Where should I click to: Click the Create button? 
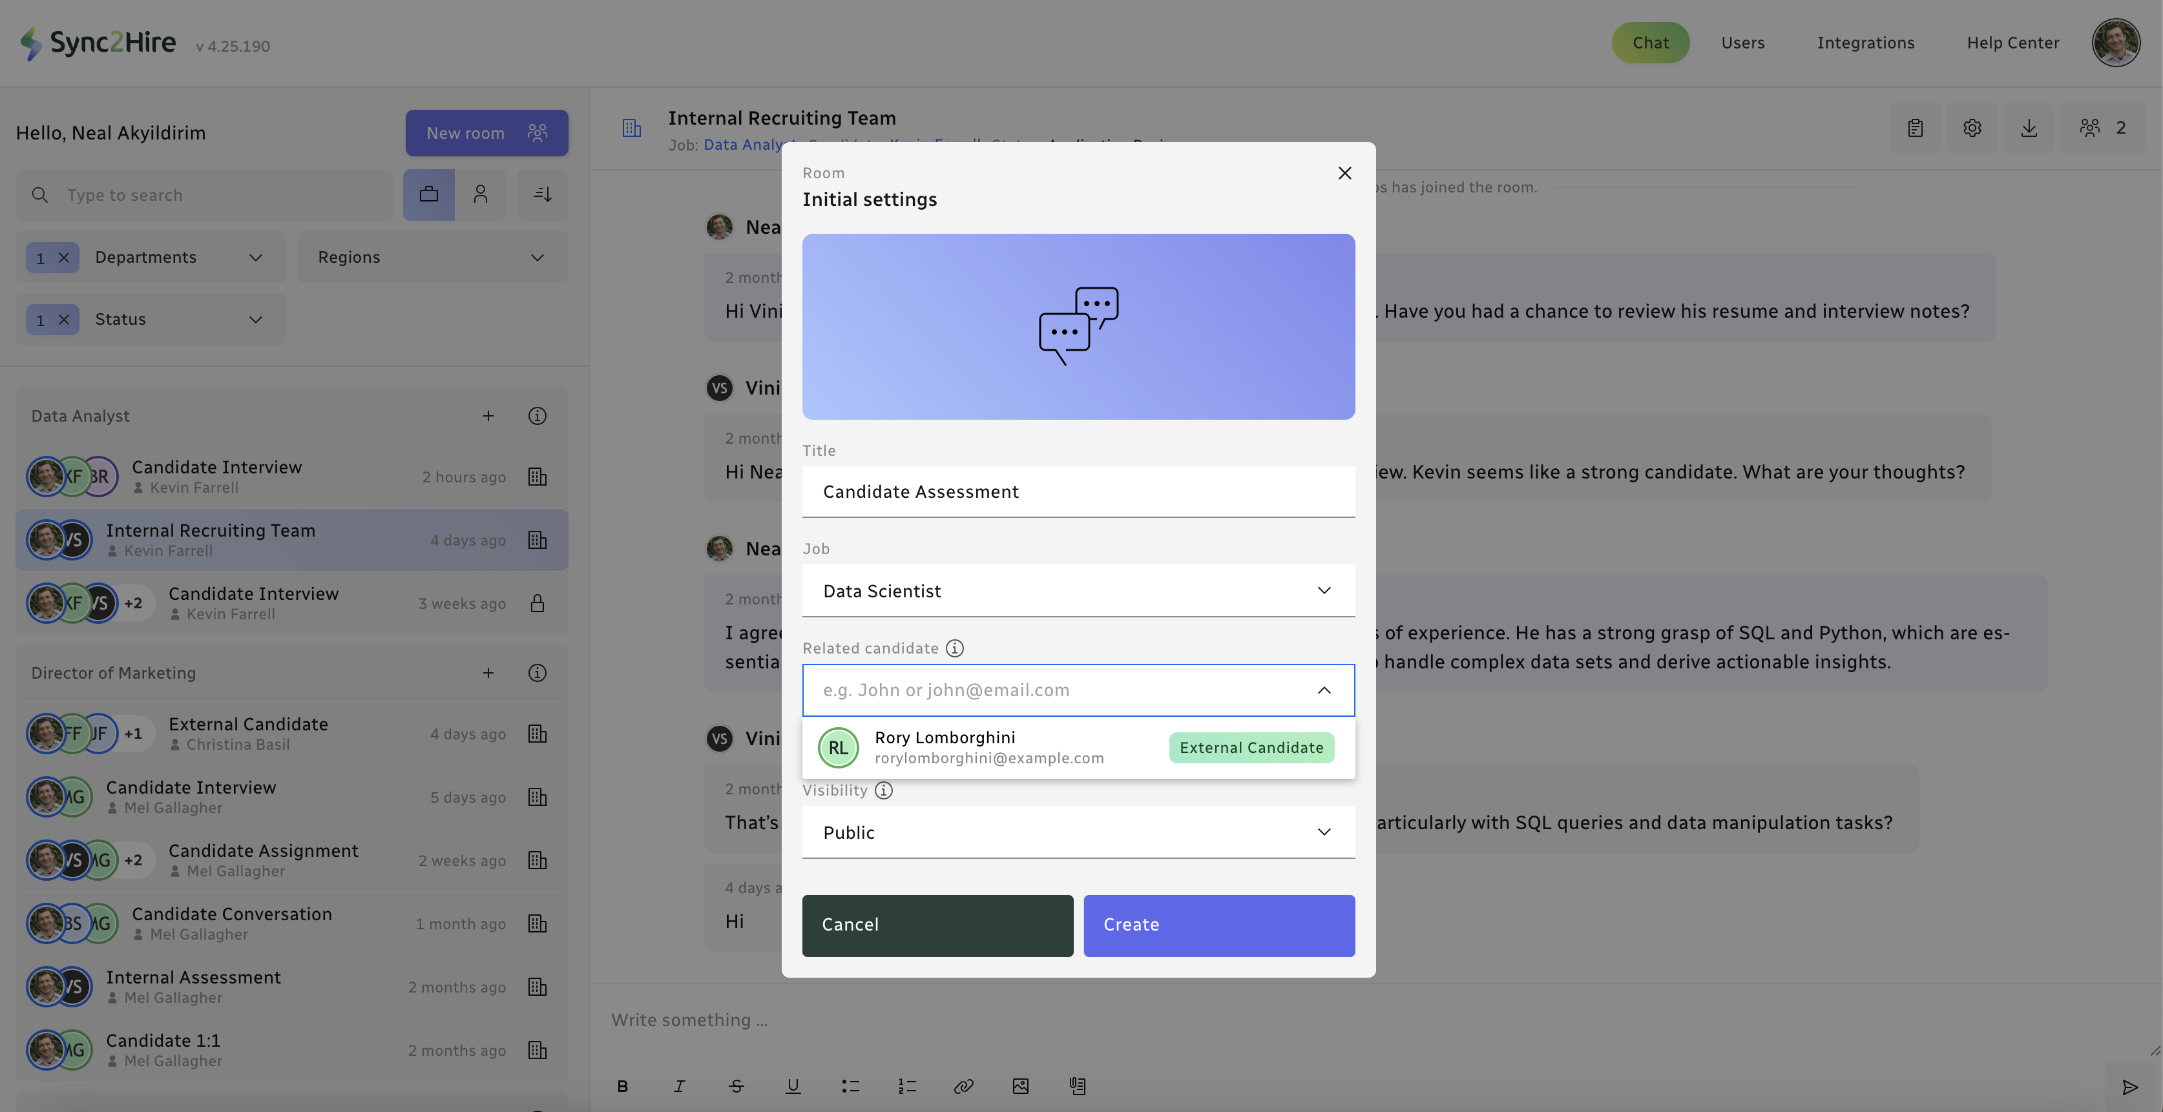[x=1218, y=925]
